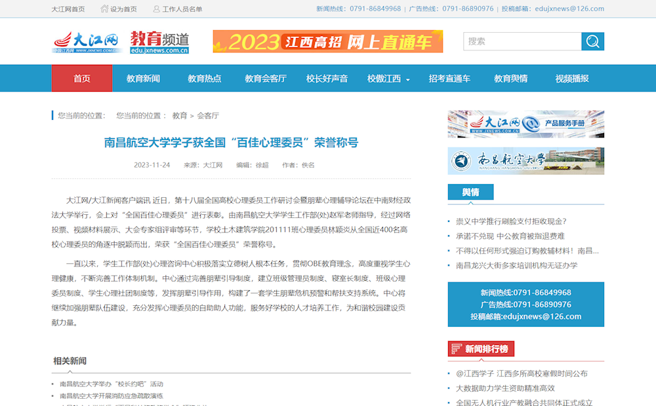
Task: Open 教育热点 in the navigation bar
Action: pos(204,79)
